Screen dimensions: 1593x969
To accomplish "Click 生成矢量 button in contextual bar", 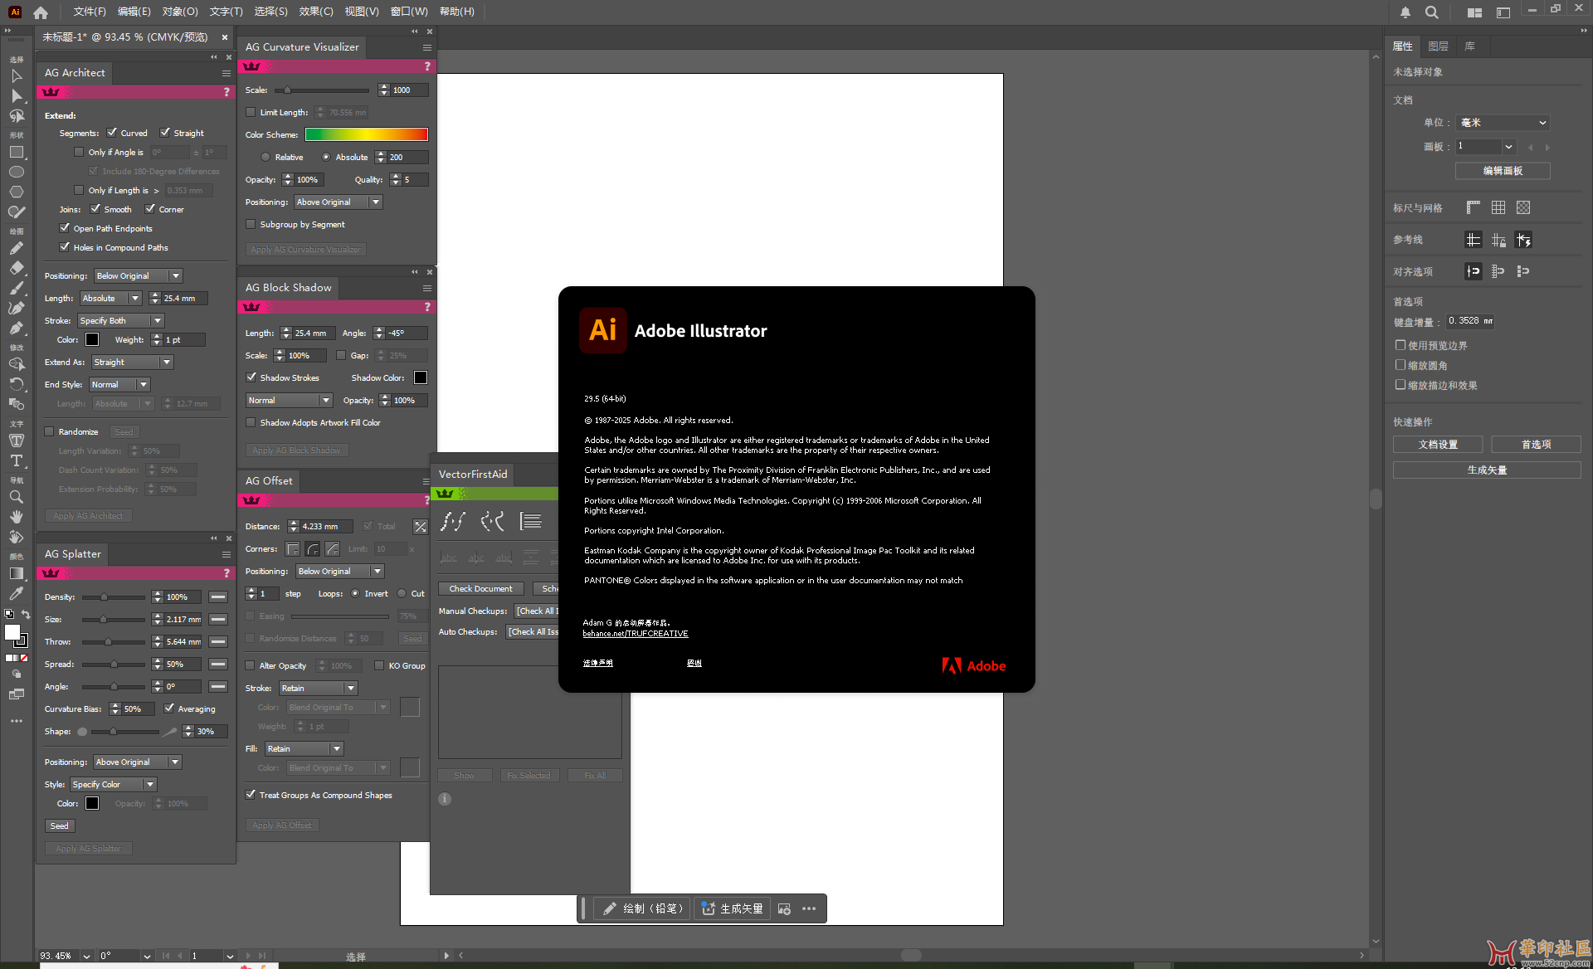I will click(733, 908).
